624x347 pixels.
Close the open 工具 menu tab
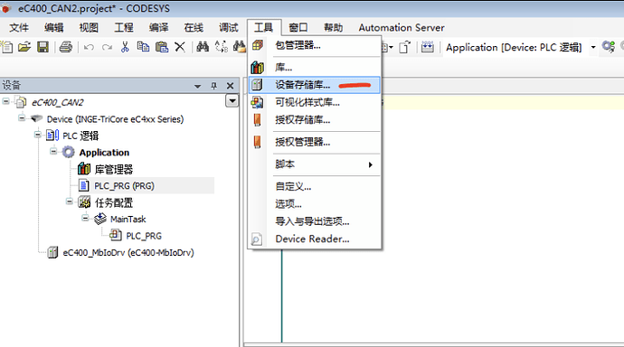click(264, 27)
